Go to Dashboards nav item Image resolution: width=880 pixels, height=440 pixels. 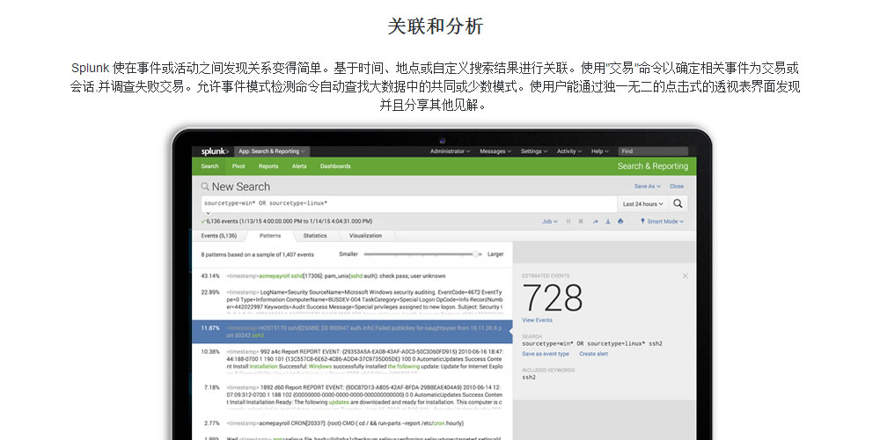coord(335,166)
